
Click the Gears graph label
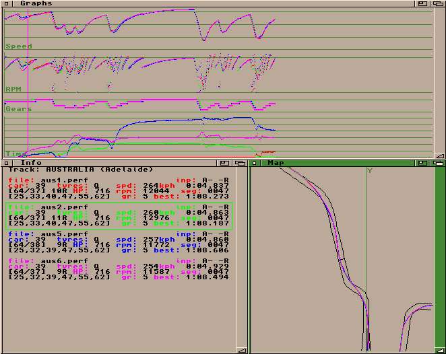[19, 108]
